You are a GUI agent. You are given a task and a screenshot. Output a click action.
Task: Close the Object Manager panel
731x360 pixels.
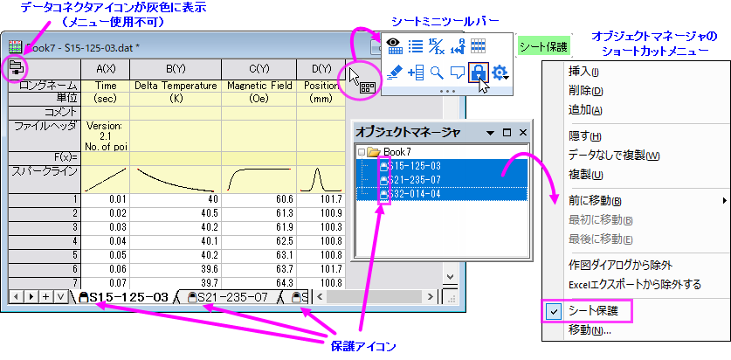(523, 133)
